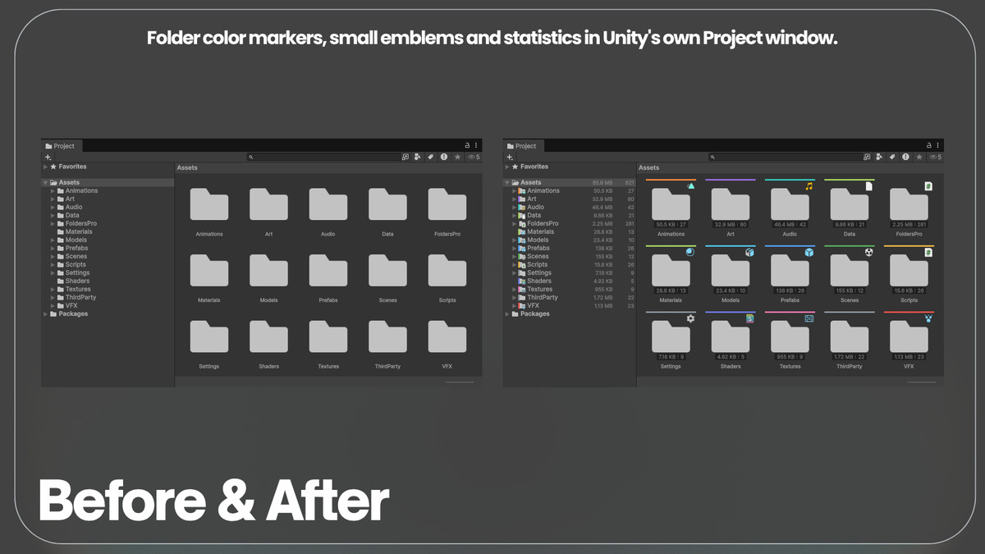Open Search by Label in the After window
Viewport: 985px width, 554px height.
click(x=893, y=157)
